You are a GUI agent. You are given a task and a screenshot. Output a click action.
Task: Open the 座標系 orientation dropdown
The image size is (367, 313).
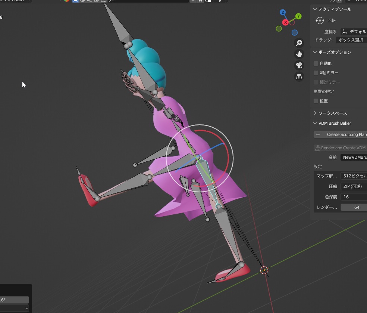(354, 32)
